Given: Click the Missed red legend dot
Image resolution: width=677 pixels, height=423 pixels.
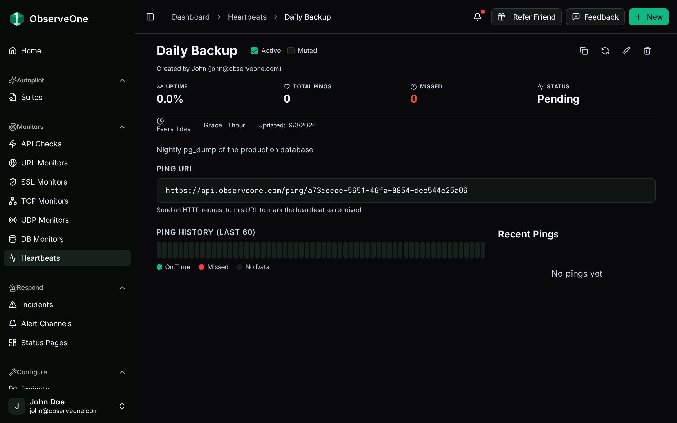Looking at the screenshot, I should pyautogui.click(x=202, y=267).
